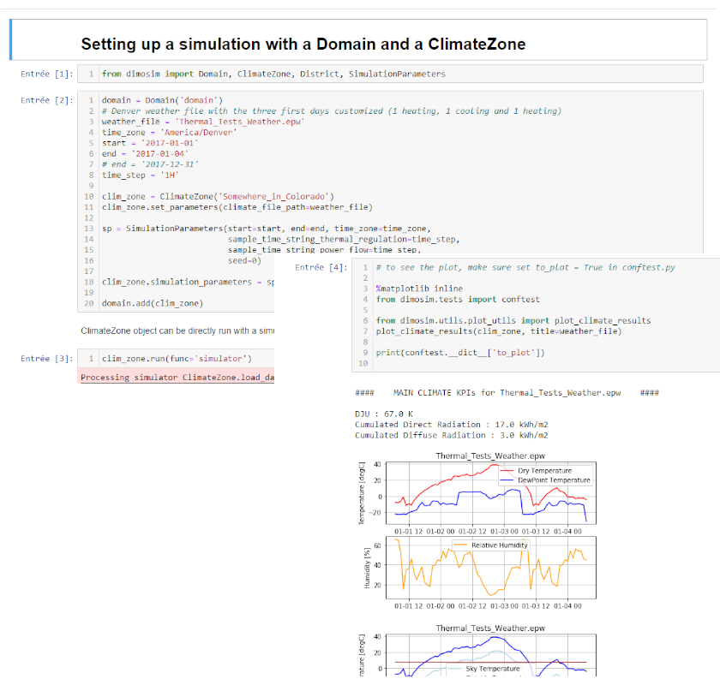720x685 pixels.
Task: Select the Entrée [2] cell prompt
Action: click(46, 101)
